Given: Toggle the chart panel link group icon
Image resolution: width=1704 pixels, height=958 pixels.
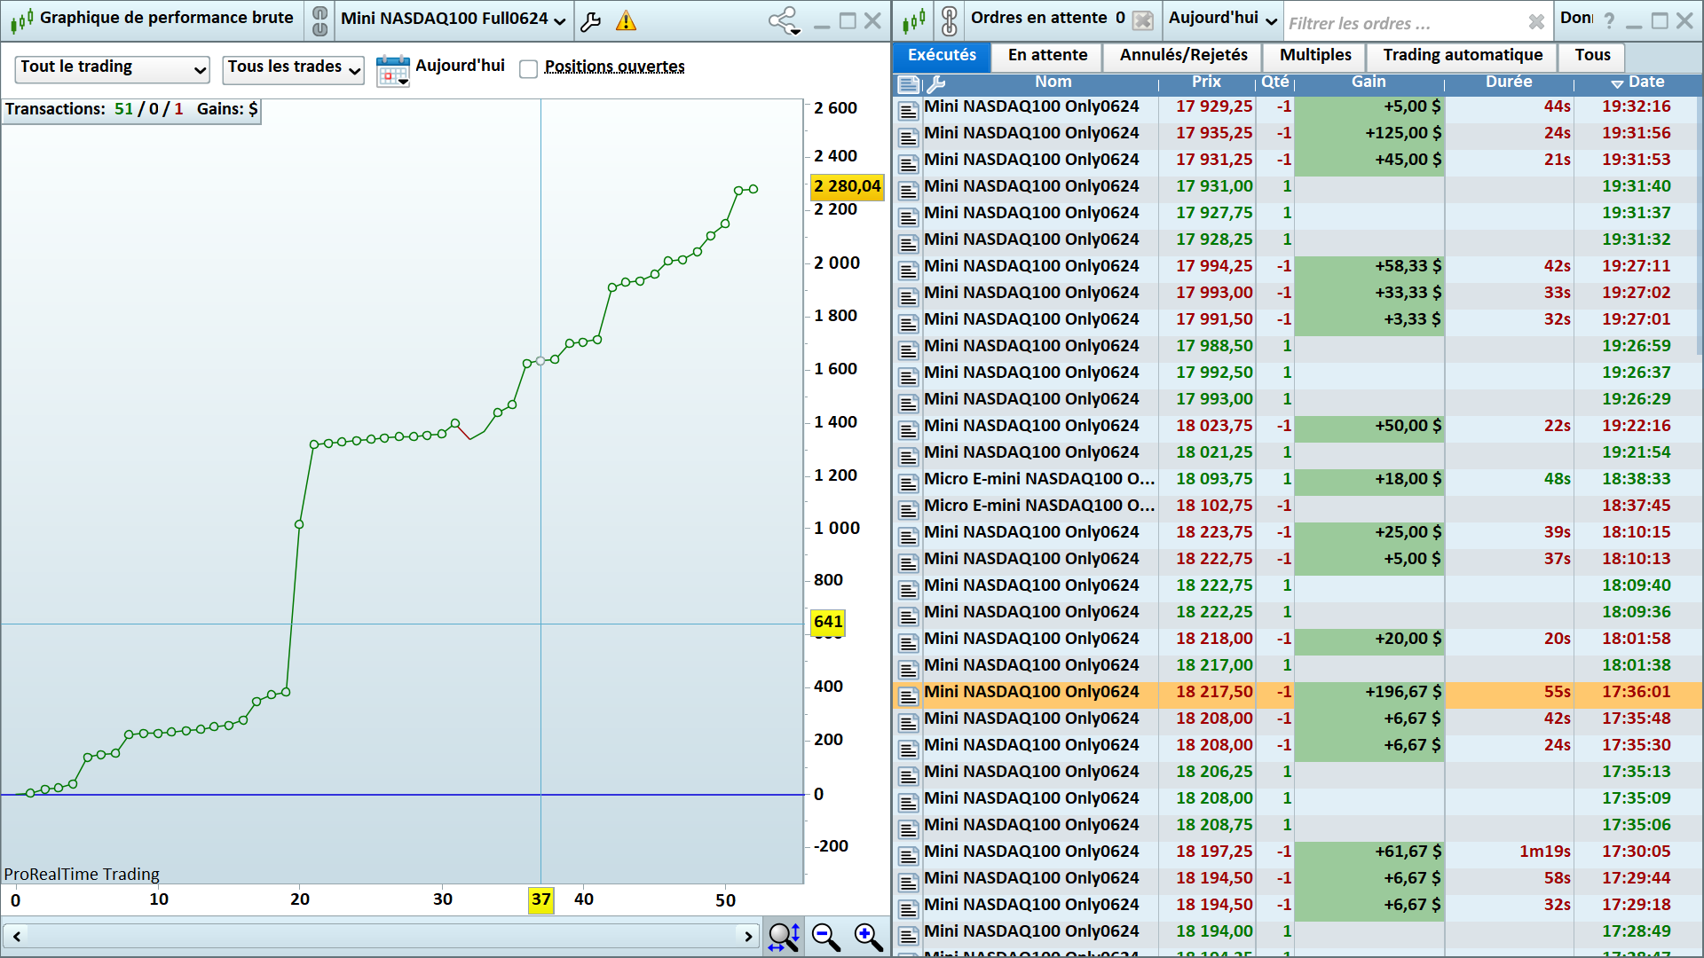Looking at the screenshot, I should point(320,20).
